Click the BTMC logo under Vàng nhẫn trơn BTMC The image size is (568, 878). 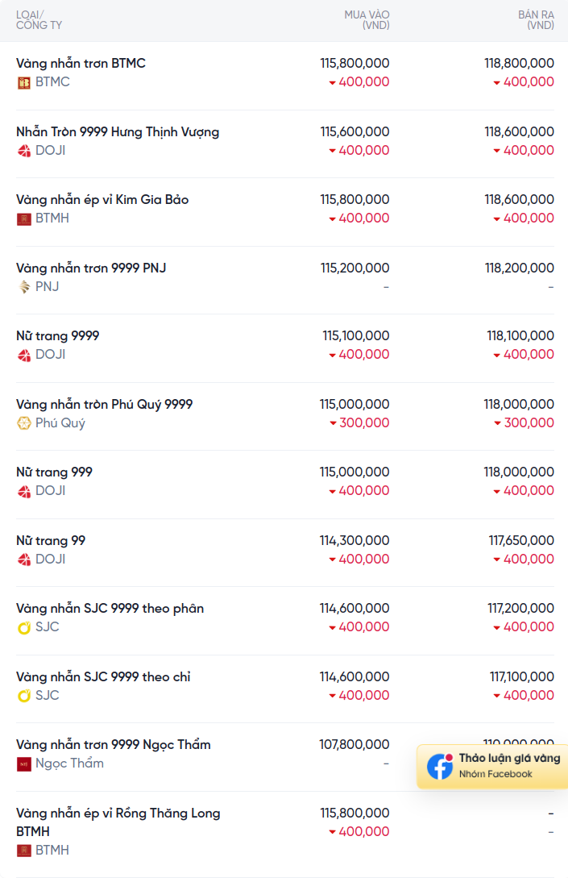pyautogui.click(x=23, y=83)
